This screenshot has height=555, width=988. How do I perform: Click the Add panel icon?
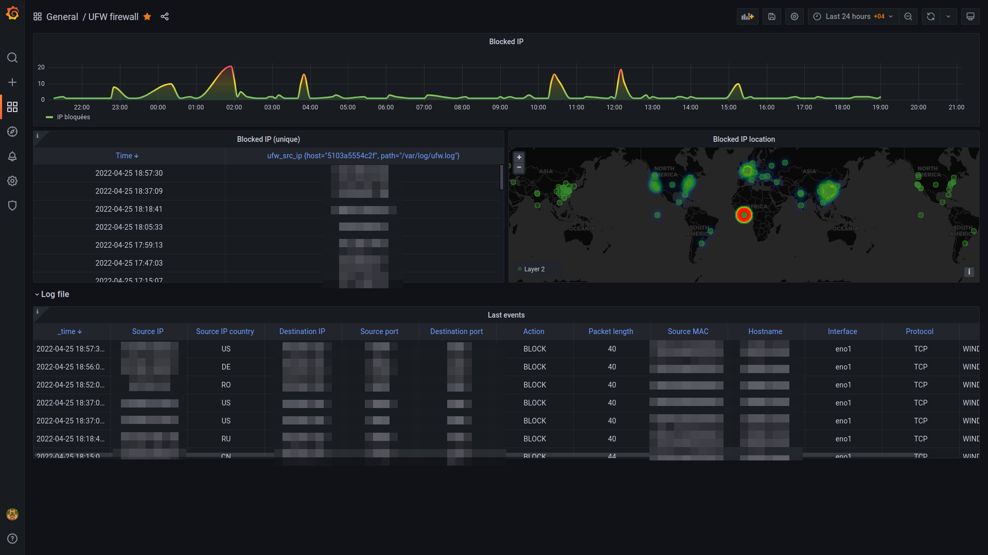tap(747, 16)
